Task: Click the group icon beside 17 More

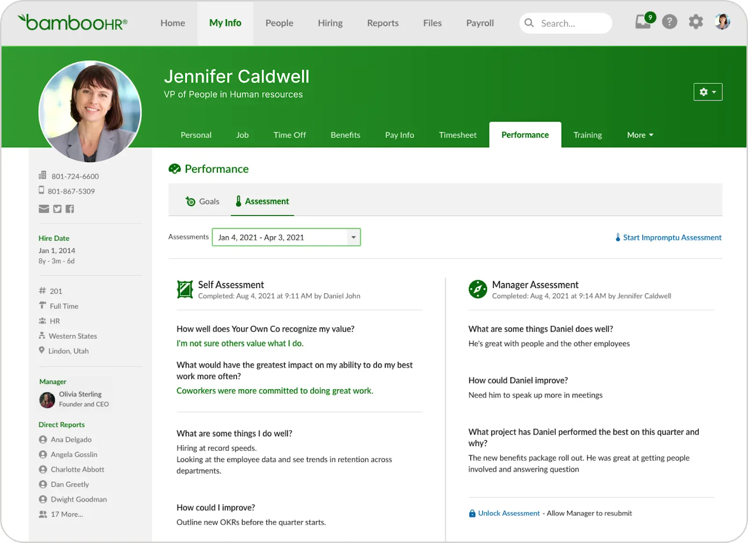Action: tap(43, 514)
